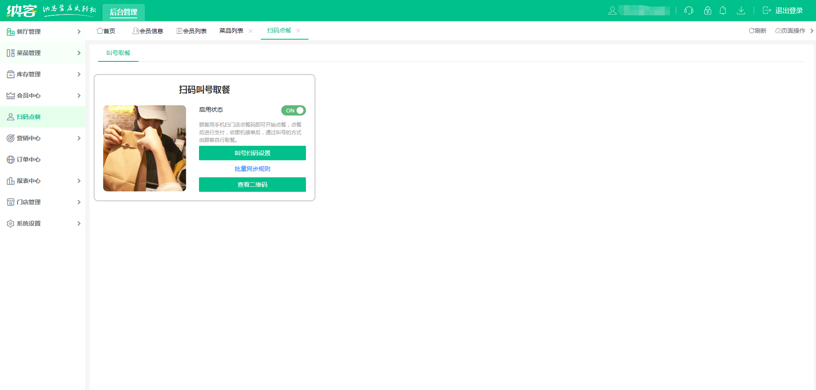Open the notification bell icon
Viewport: 816px width, 390px height.
click(x=723, y=11)
